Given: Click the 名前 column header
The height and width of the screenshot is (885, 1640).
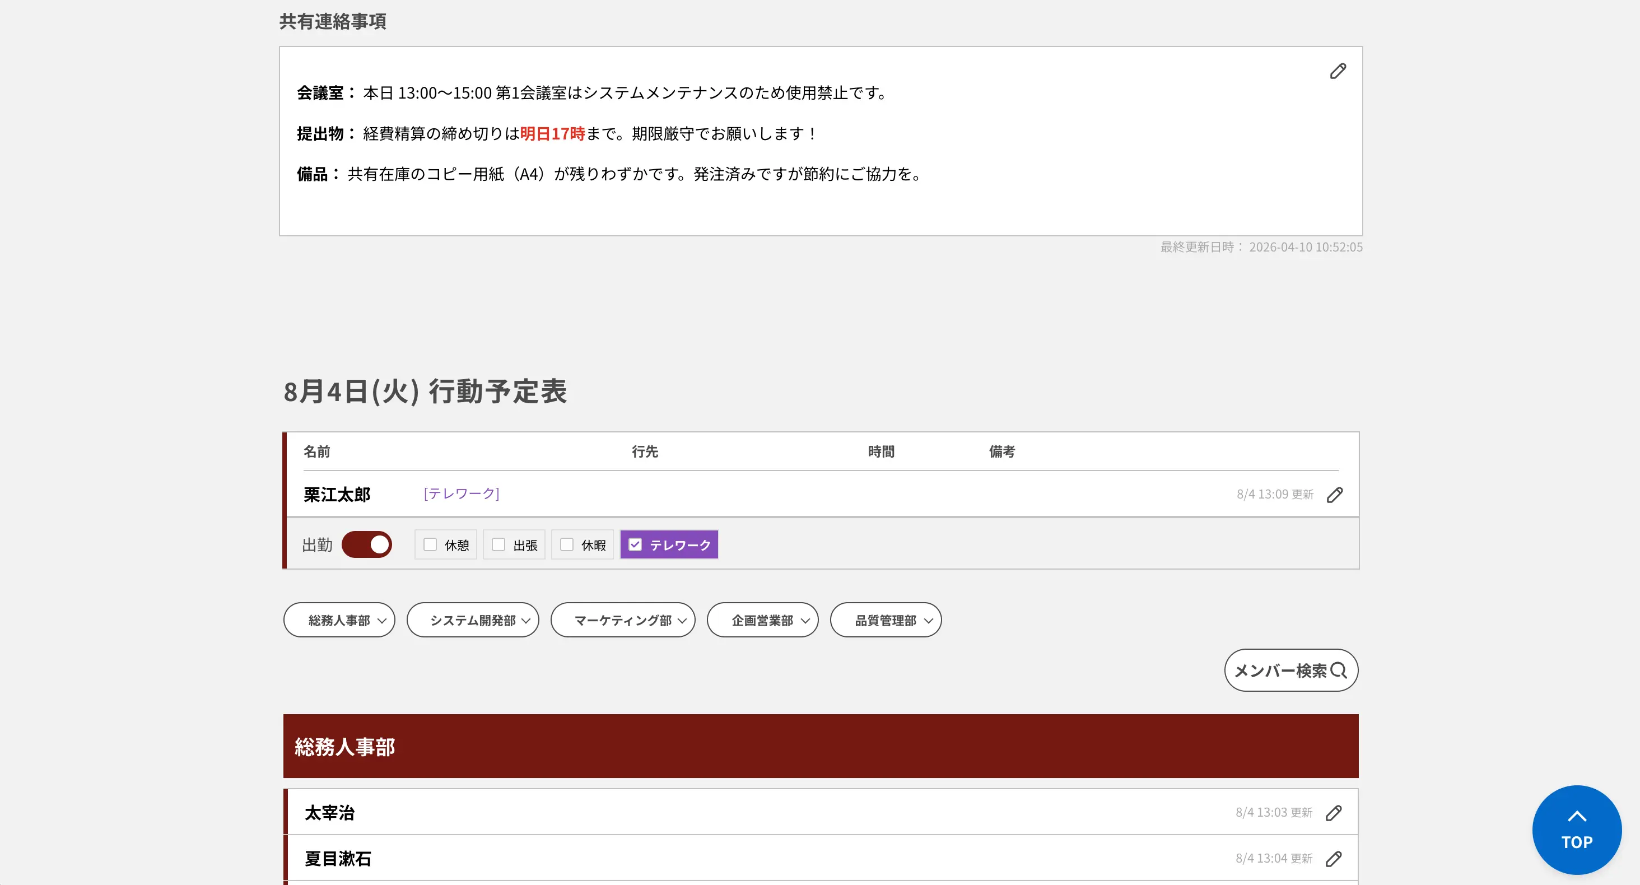Looking at the screenshot, I should (316, 451).
